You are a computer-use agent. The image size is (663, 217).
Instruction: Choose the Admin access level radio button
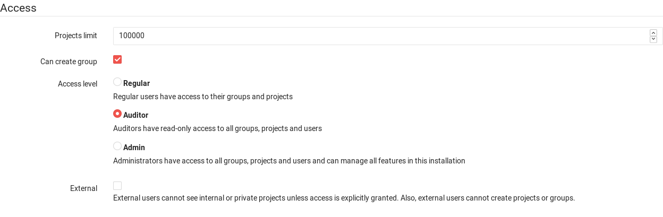(x=117, y=146)
